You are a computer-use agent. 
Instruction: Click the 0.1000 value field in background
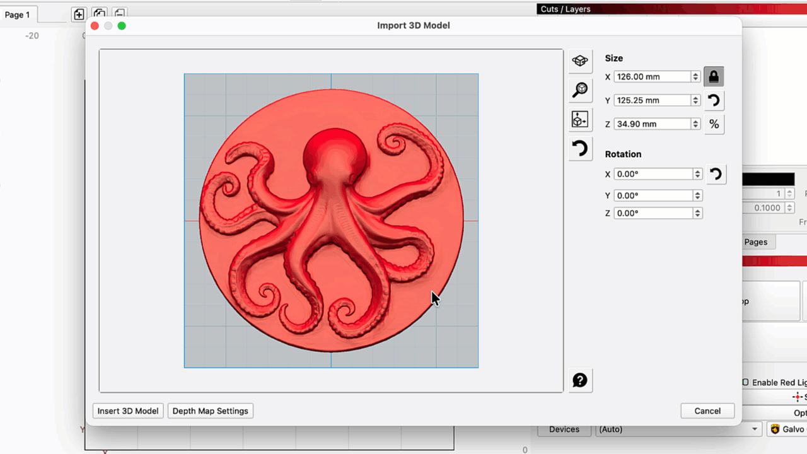point(763,208)
